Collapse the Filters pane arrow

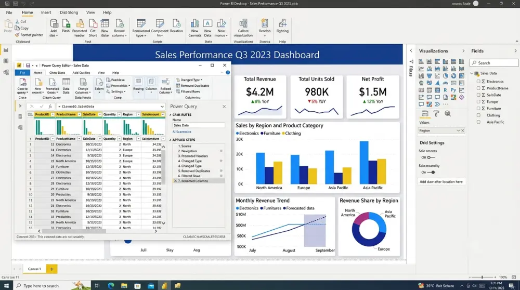411,51
